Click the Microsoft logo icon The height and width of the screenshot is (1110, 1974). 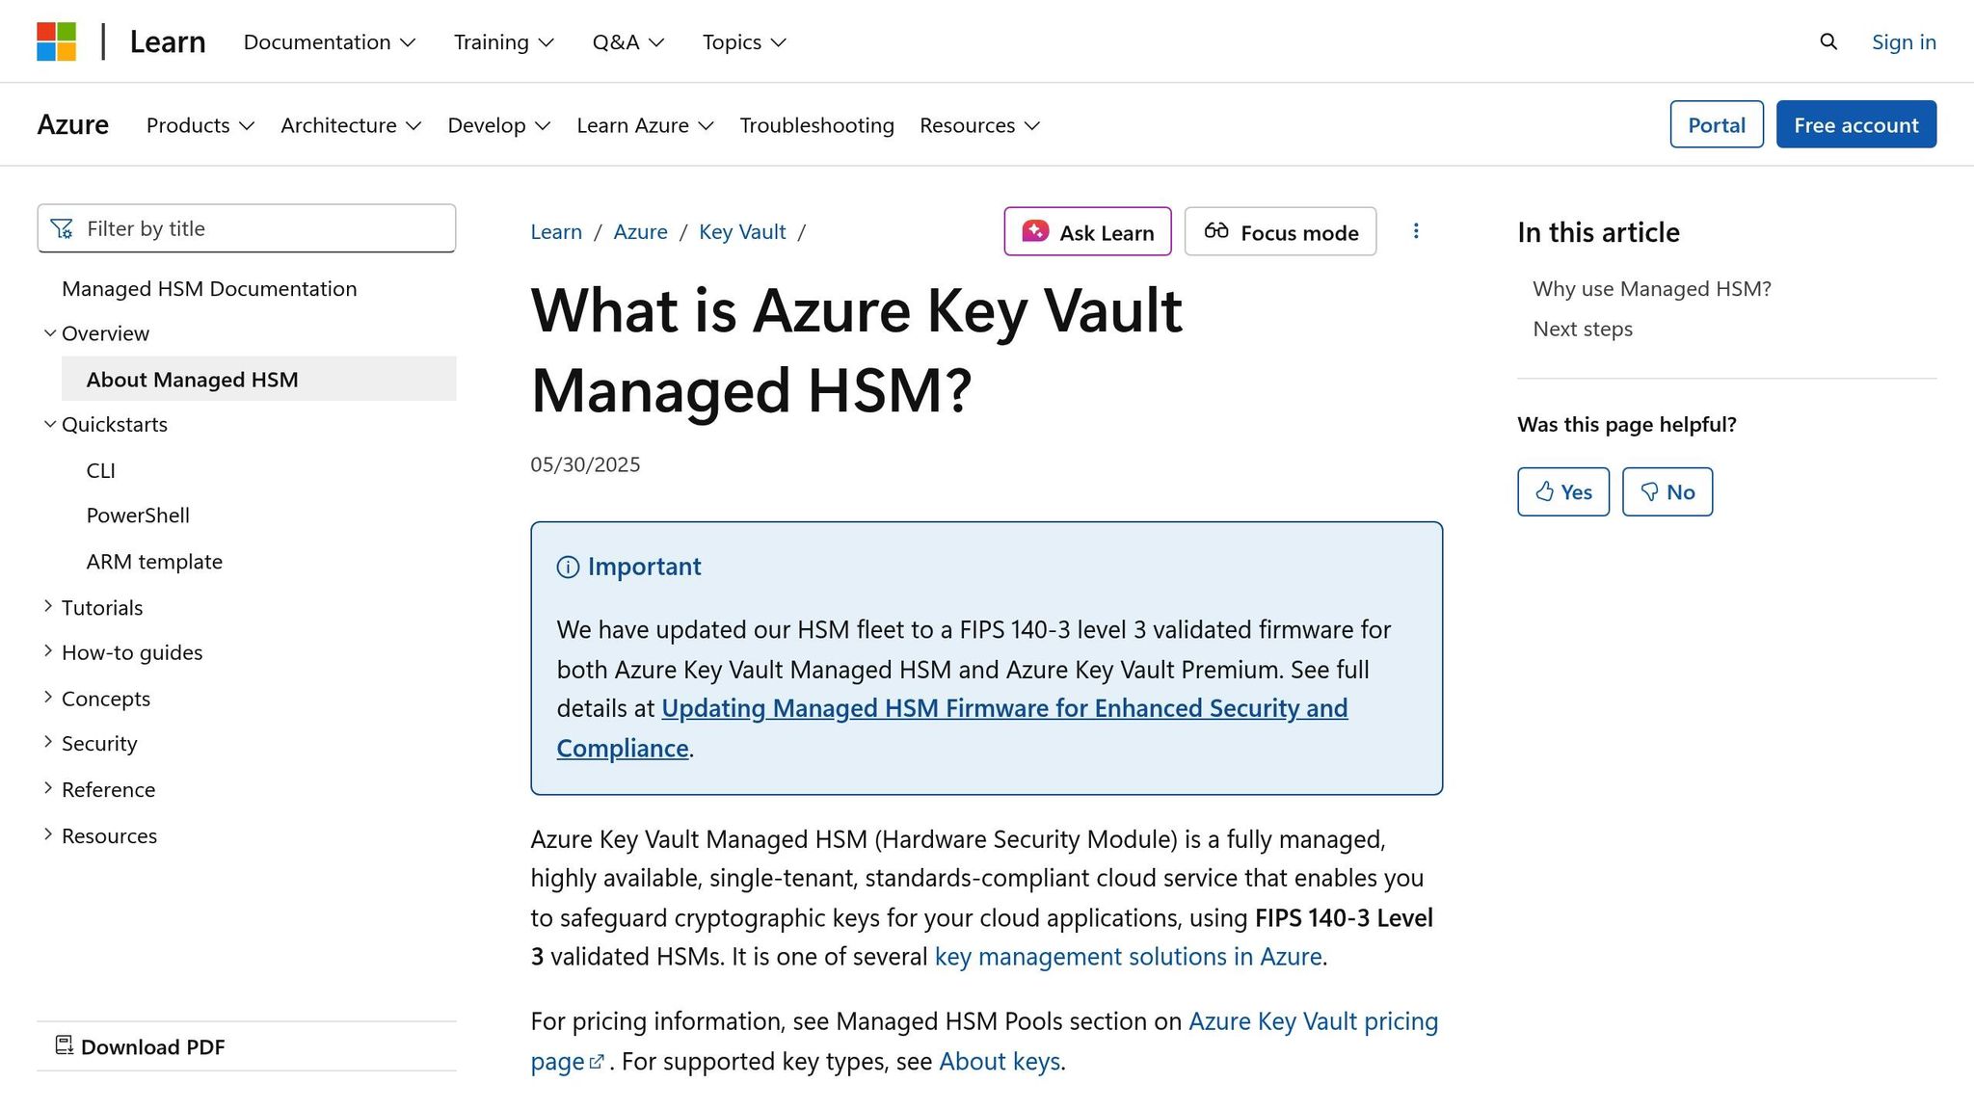56,41
